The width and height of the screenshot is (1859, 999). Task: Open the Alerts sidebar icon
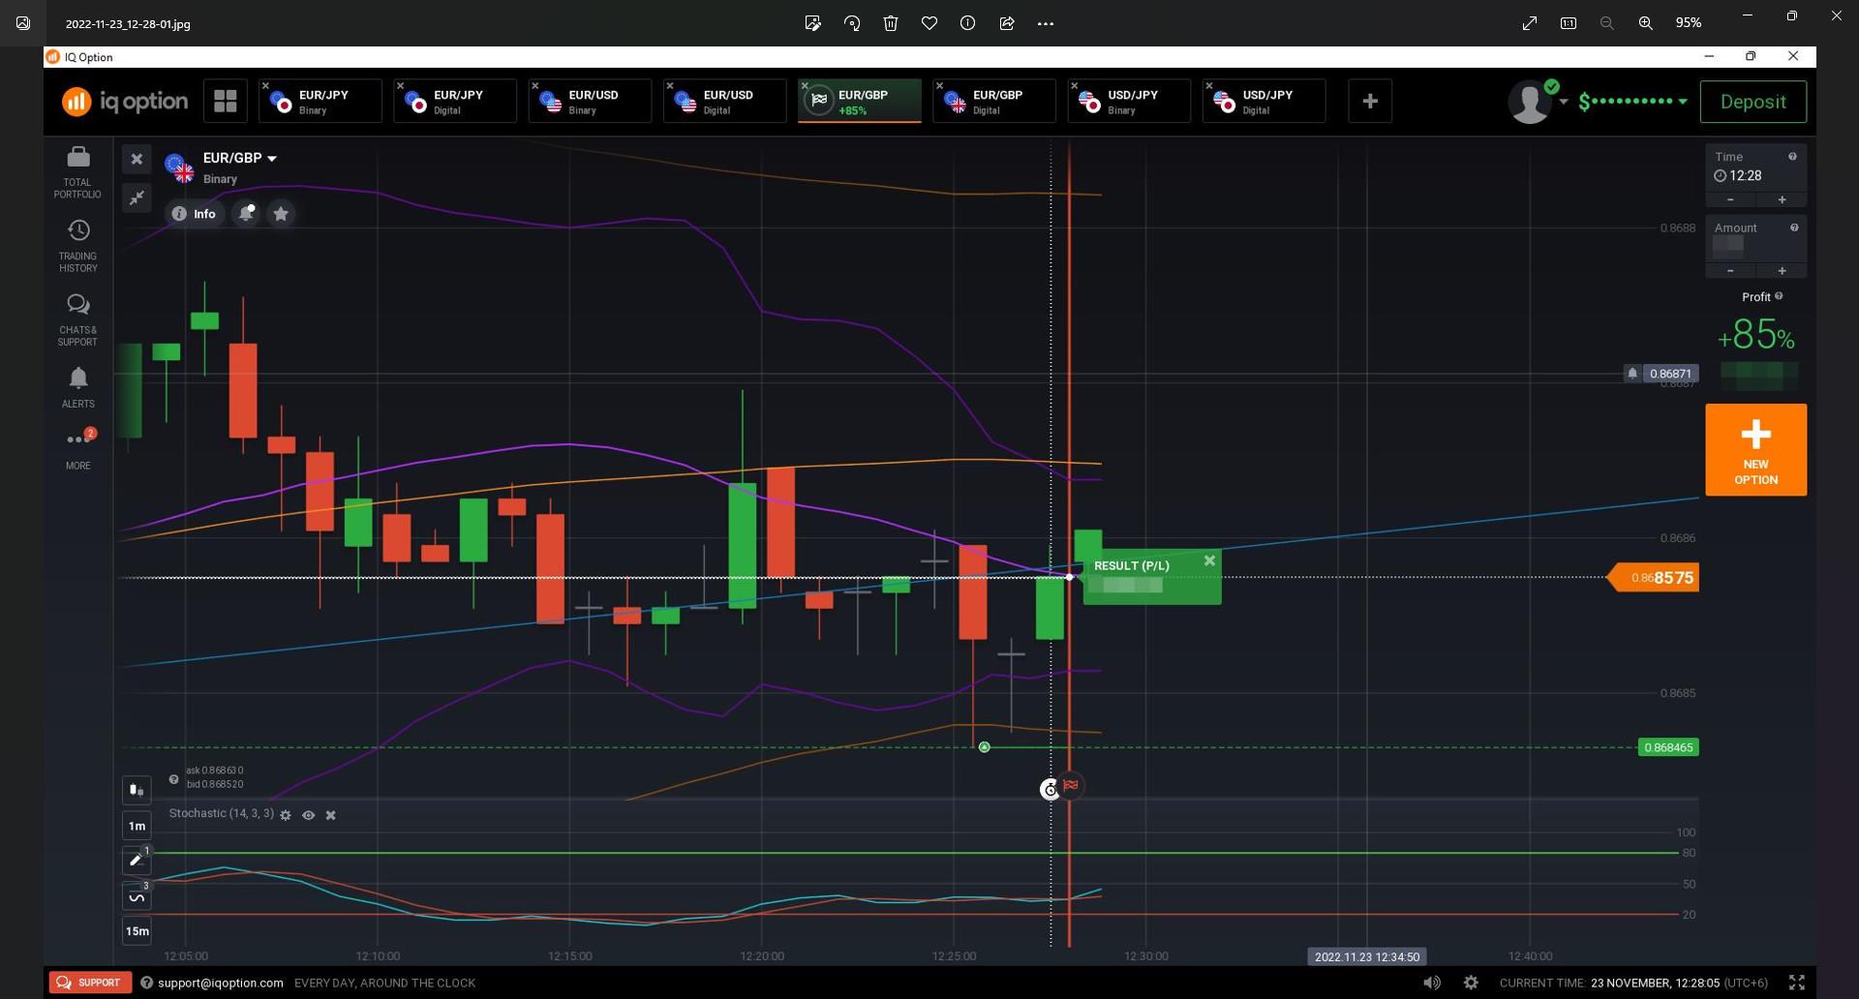click(77, 387)
